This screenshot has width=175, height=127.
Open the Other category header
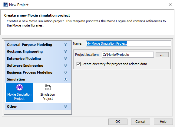click(38, 106)
